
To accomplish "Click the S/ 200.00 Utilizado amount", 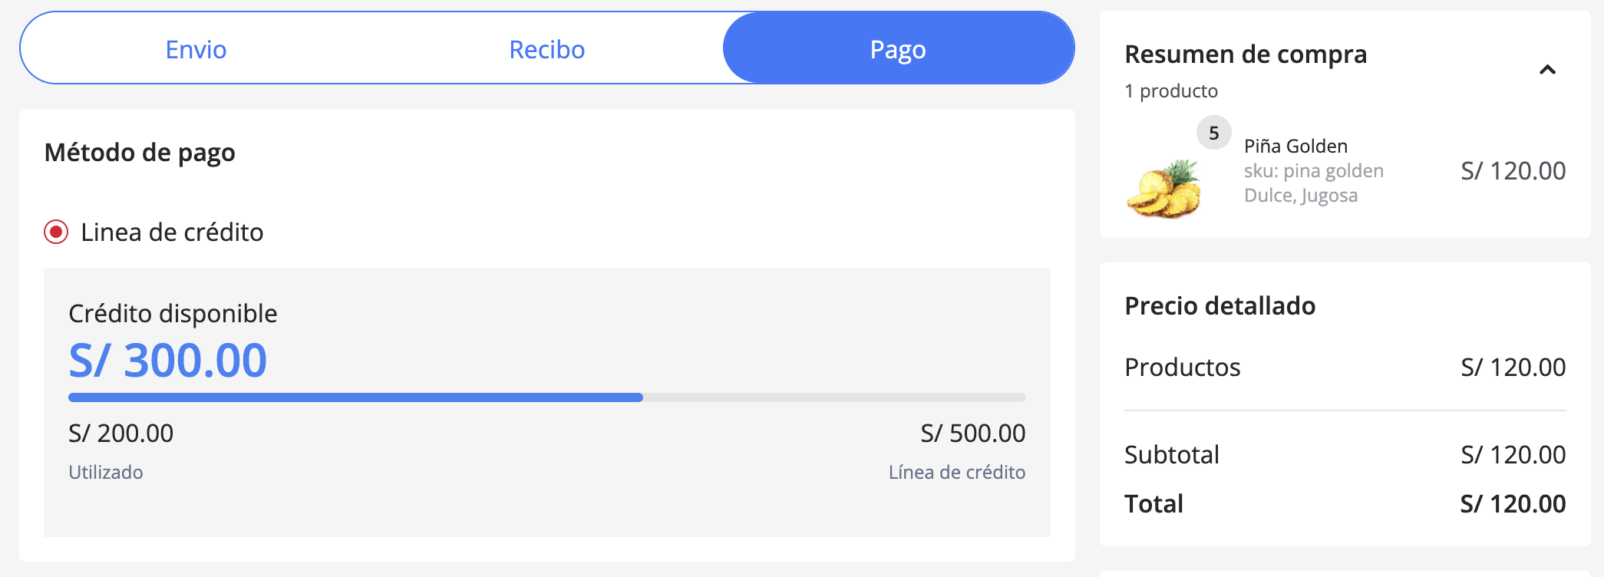I will click(121, 434).
